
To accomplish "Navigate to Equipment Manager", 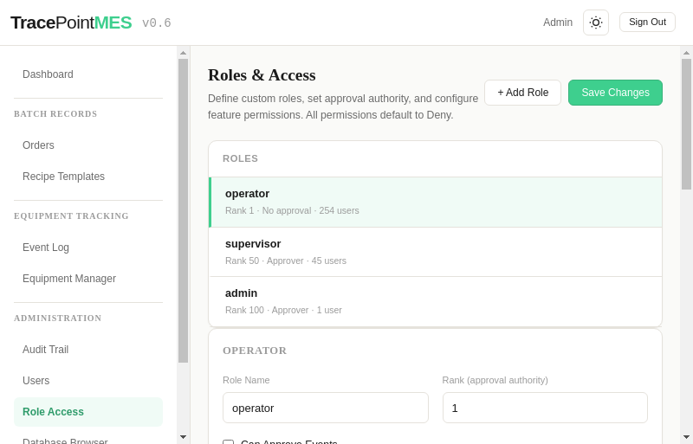I will tap(88, 279).
